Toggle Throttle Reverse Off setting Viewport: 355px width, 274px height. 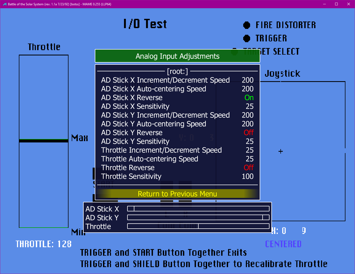click(x=249, y=168)
